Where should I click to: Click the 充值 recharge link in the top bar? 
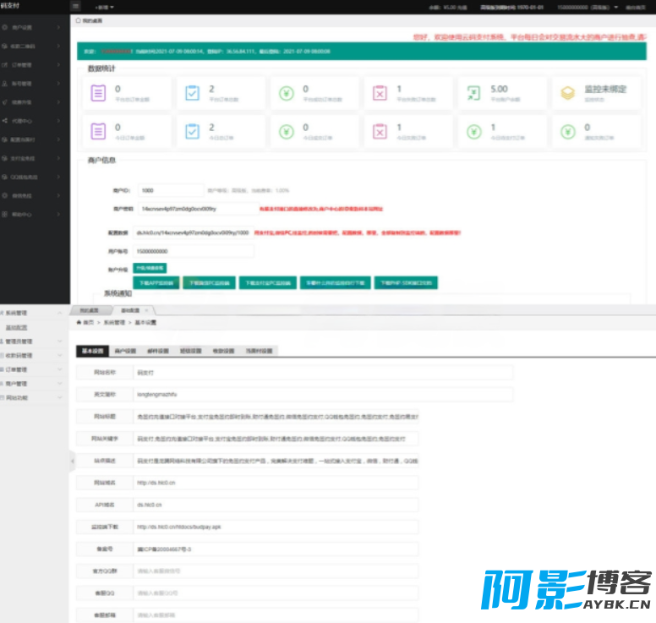tap(463, 8)
